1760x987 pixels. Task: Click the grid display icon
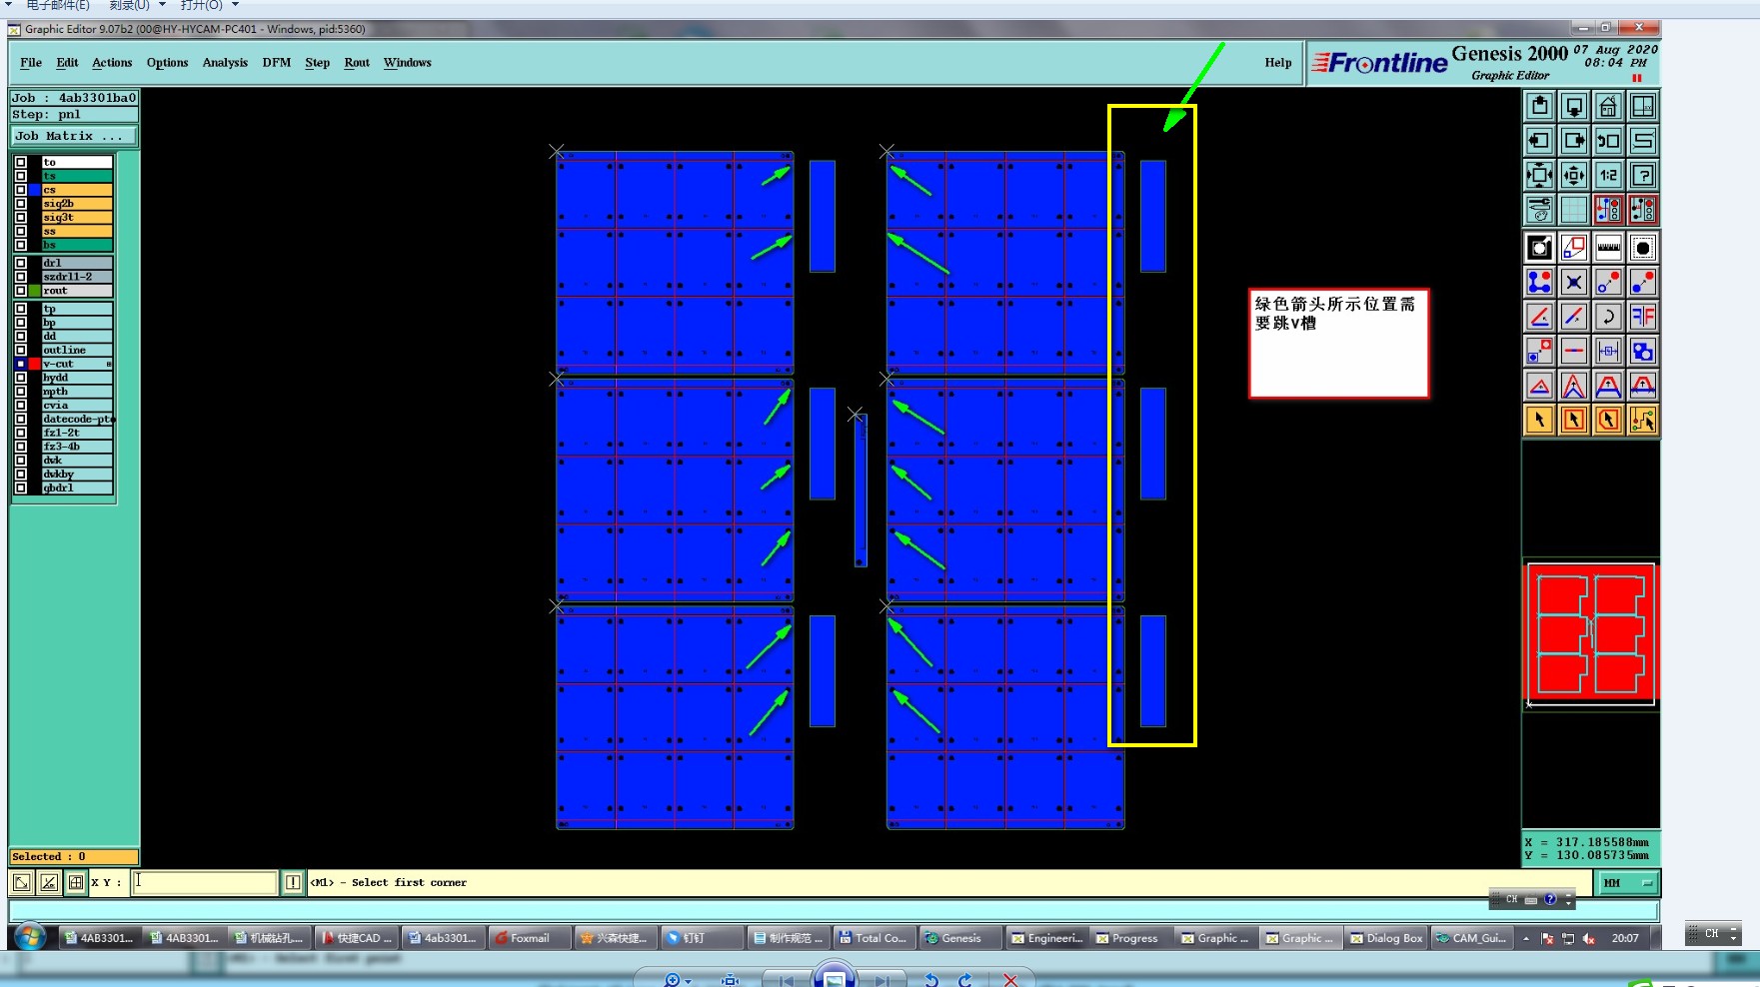click(x=1574, y=210)
